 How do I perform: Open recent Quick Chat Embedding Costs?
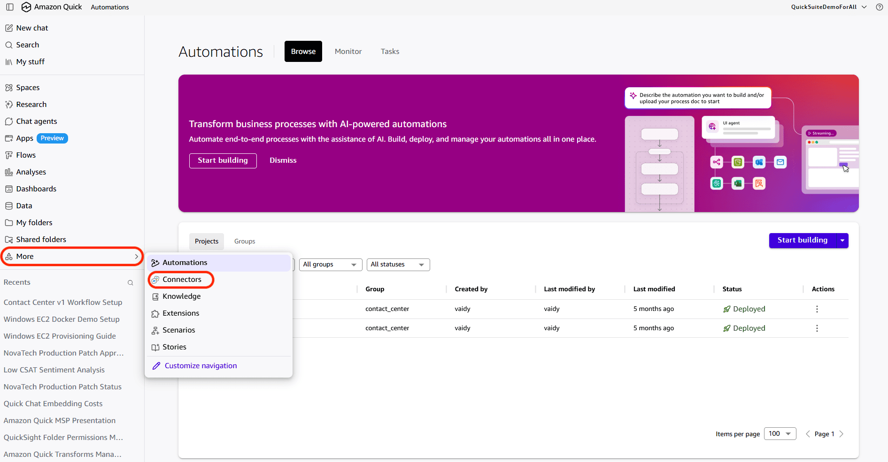(53, 404)
